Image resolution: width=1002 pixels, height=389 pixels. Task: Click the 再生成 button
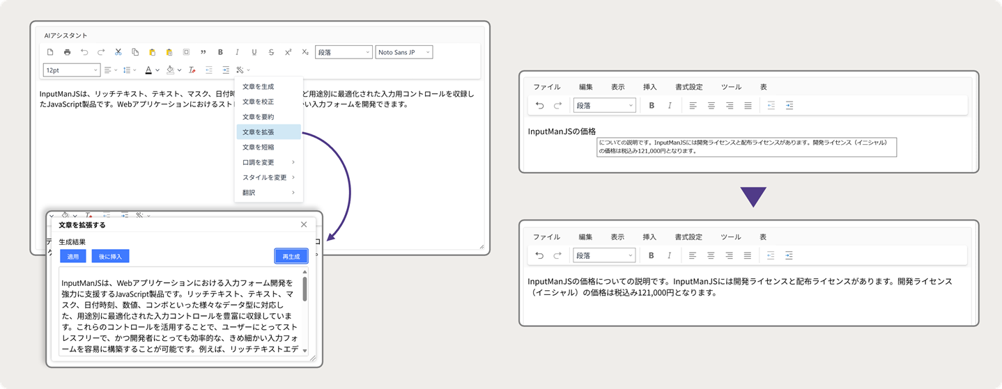[291, 257]
